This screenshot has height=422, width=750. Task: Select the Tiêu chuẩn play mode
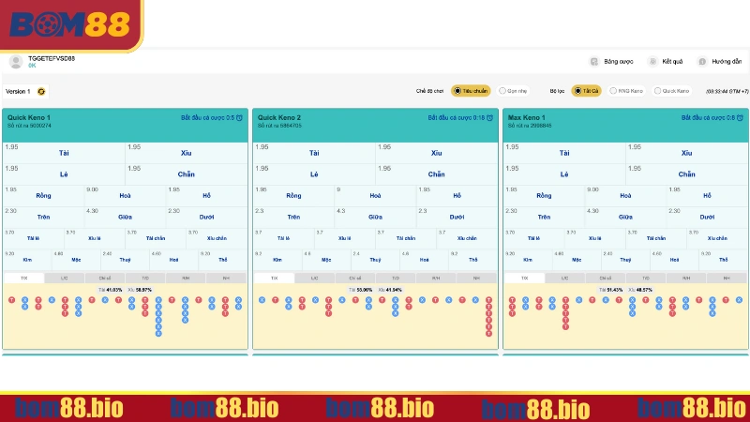[471, 91]
